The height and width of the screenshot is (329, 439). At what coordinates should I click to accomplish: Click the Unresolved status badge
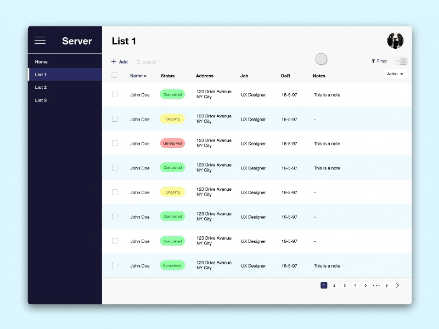172,143
